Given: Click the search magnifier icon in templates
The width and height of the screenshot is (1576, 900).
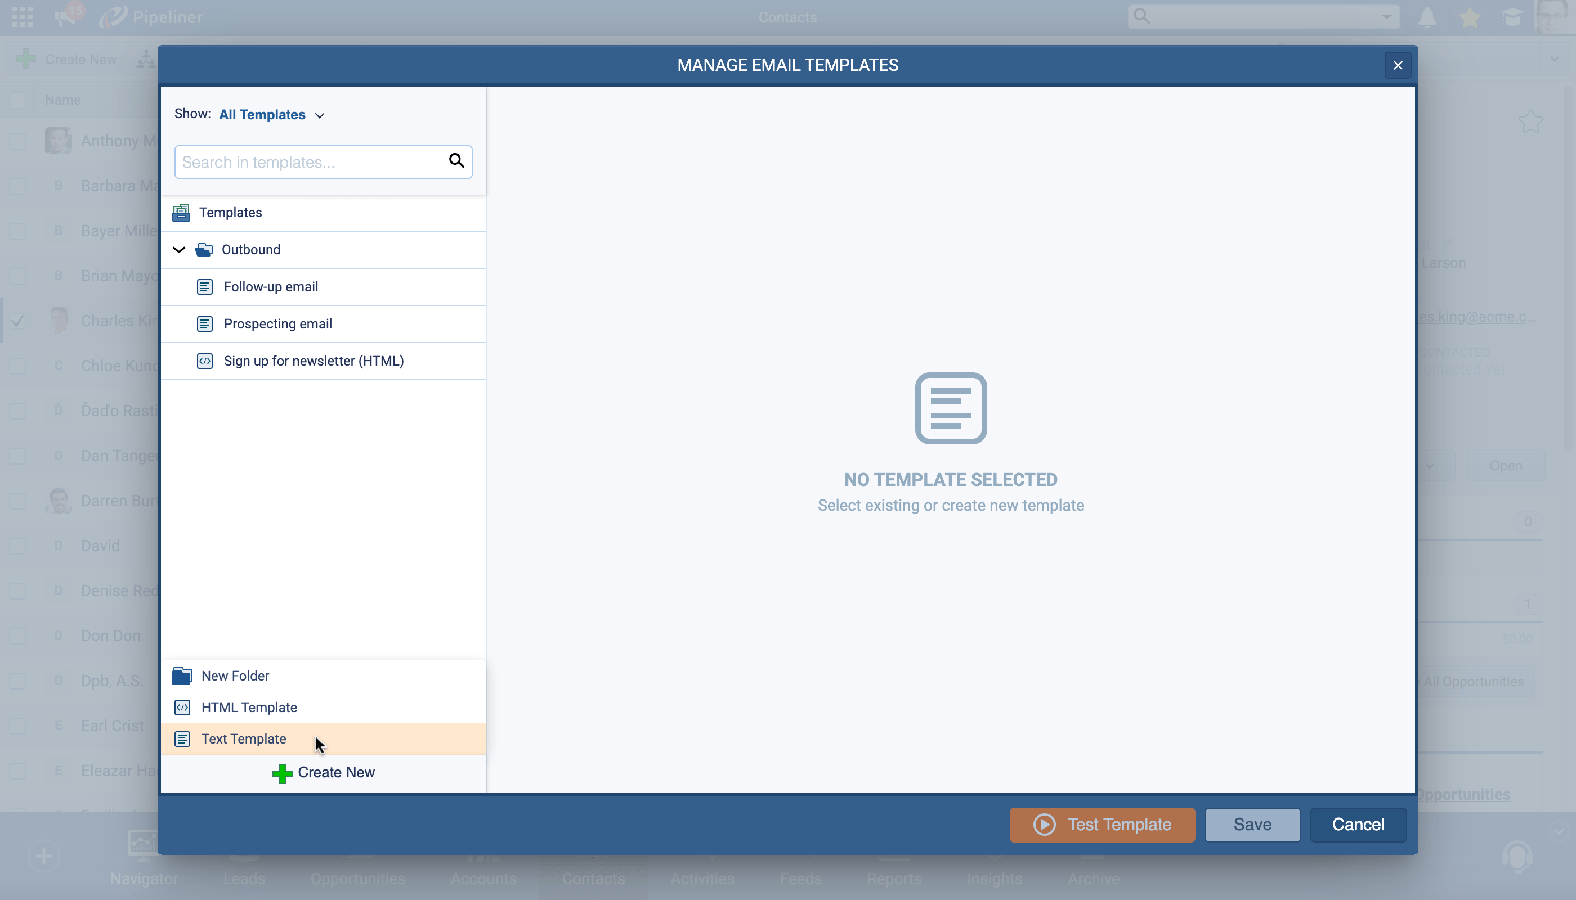Looking at the screenshot, I should [x=456, y=161].
